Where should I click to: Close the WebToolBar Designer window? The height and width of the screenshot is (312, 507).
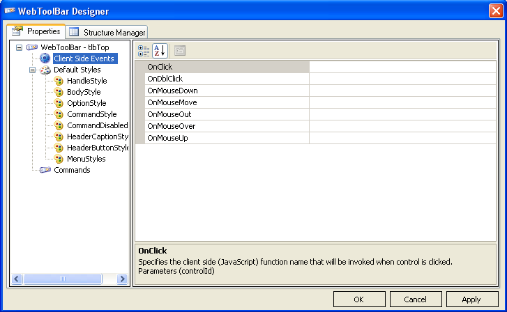(494, 10)
